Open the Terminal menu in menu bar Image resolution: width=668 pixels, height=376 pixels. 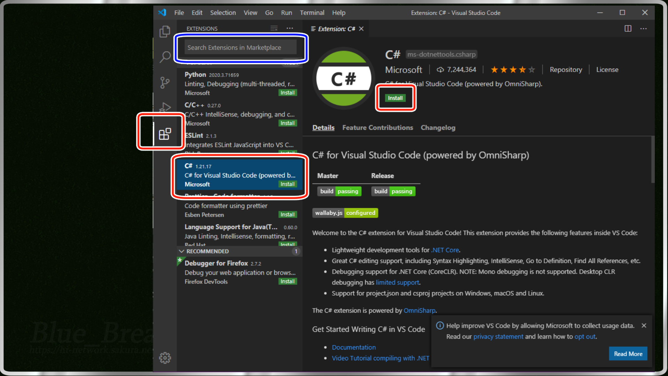point(311,13)
